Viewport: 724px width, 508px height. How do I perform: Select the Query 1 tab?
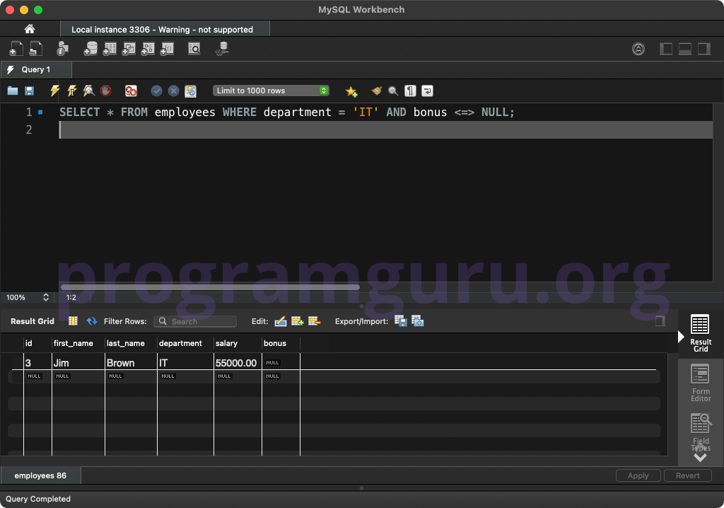36,69
